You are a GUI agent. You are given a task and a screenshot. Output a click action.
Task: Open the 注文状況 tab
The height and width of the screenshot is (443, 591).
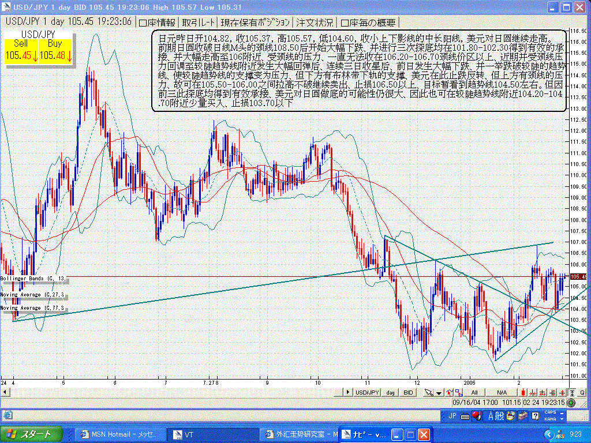point(315,22)
